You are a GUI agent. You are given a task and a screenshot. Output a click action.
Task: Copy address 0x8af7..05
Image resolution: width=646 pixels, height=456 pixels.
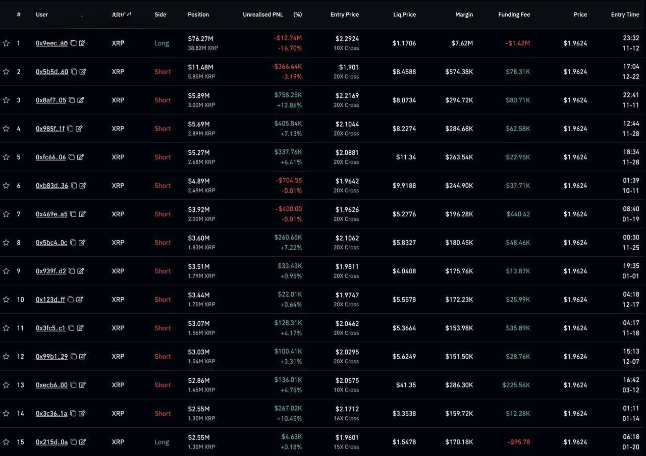tap(72, 100)
